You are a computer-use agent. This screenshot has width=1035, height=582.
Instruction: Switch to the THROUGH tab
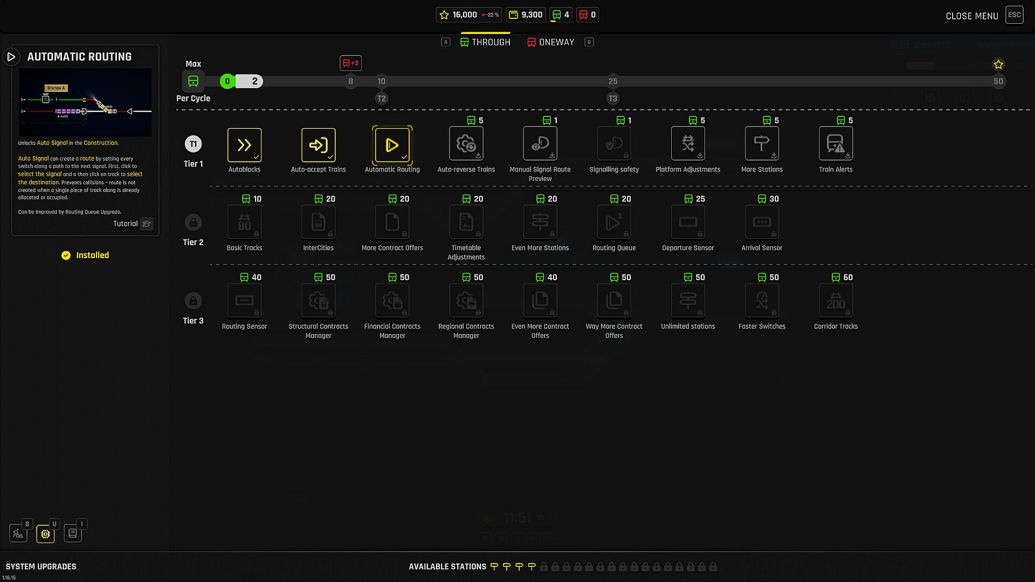click(x=485, y=42)
